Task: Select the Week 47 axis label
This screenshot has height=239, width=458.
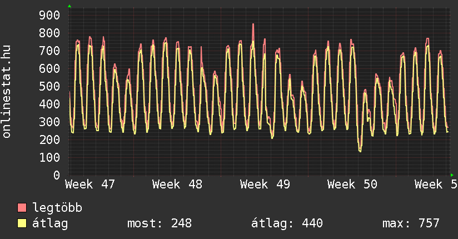Action: (90, 184)
